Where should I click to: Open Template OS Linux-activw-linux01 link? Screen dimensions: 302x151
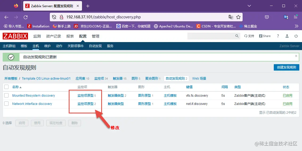46,78
